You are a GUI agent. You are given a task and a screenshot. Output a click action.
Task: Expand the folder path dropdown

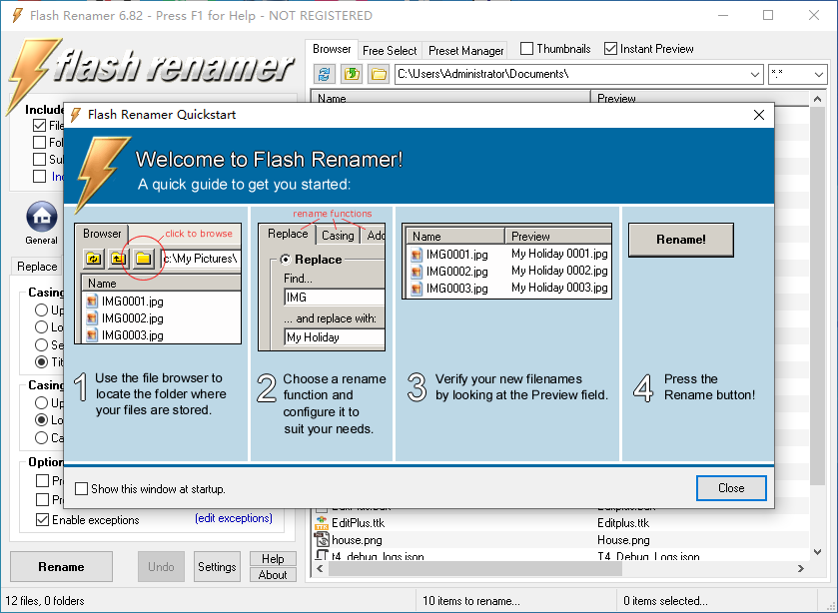click(x=754, y=74)
